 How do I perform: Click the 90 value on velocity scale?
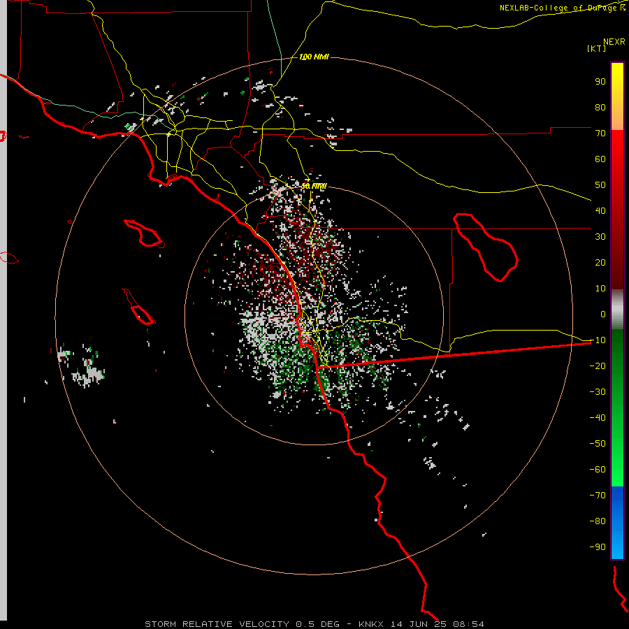[600, 82]
